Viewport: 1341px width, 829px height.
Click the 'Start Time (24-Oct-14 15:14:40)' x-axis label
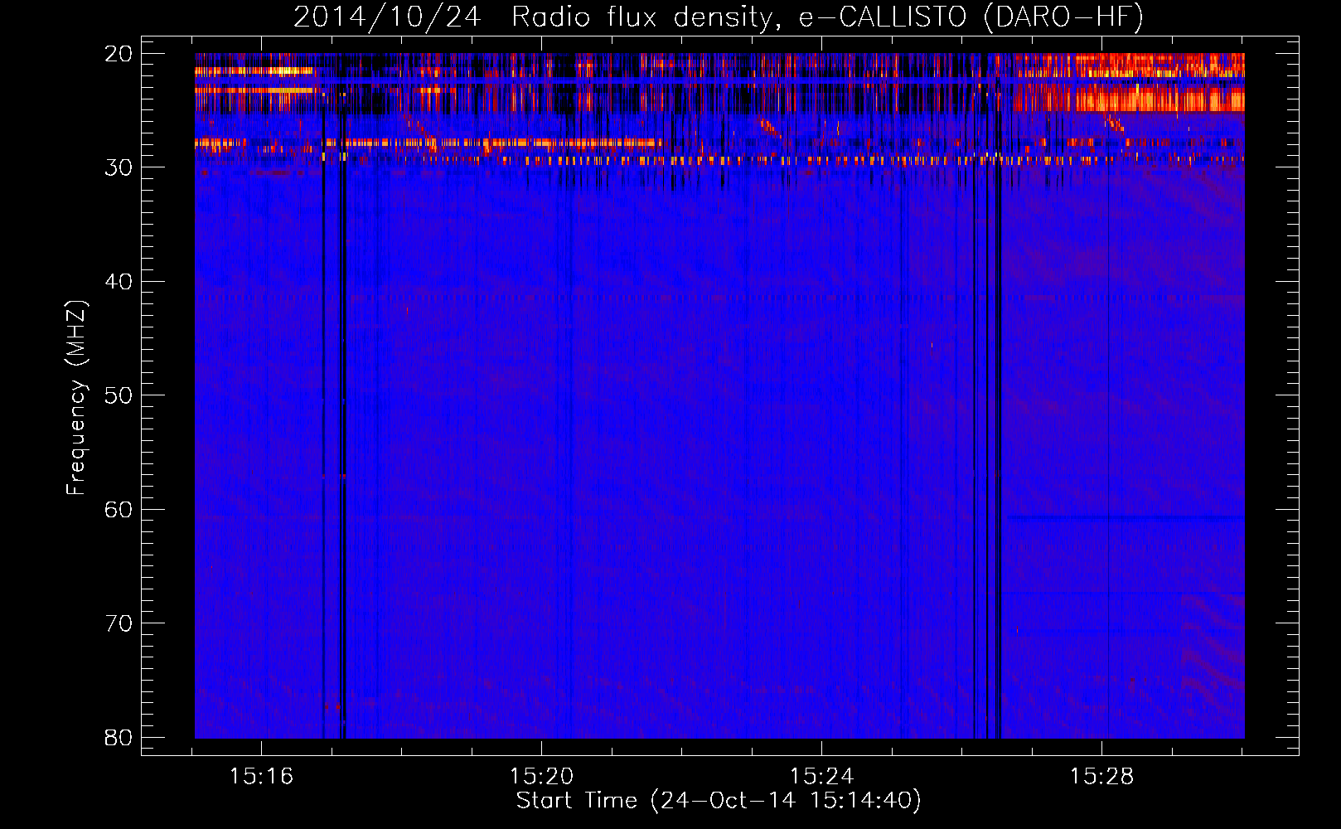point(719,801)
